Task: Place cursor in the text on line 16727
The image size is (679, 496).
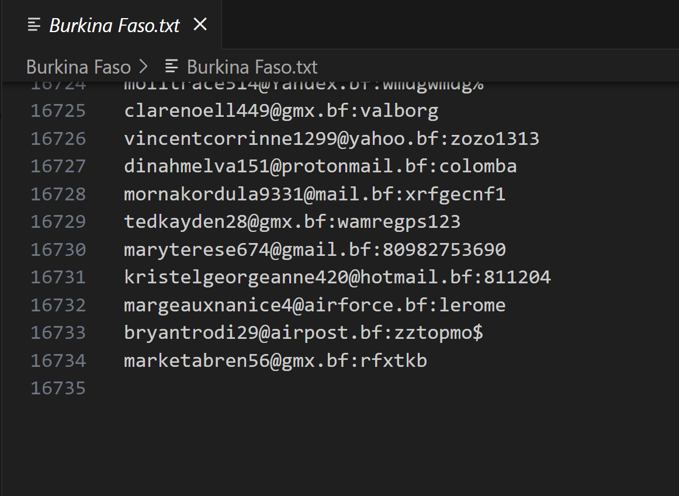Action: 320,167
